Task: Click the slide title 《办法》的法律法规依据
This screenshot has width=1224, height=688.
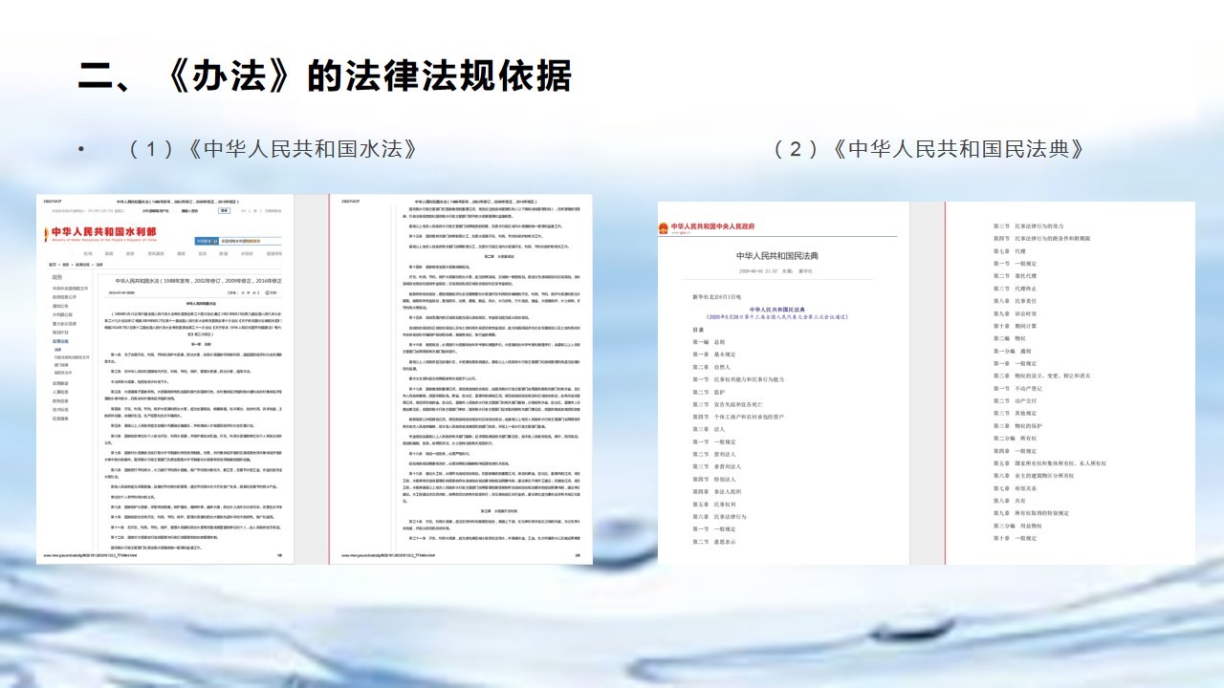Action: (325, 76)
